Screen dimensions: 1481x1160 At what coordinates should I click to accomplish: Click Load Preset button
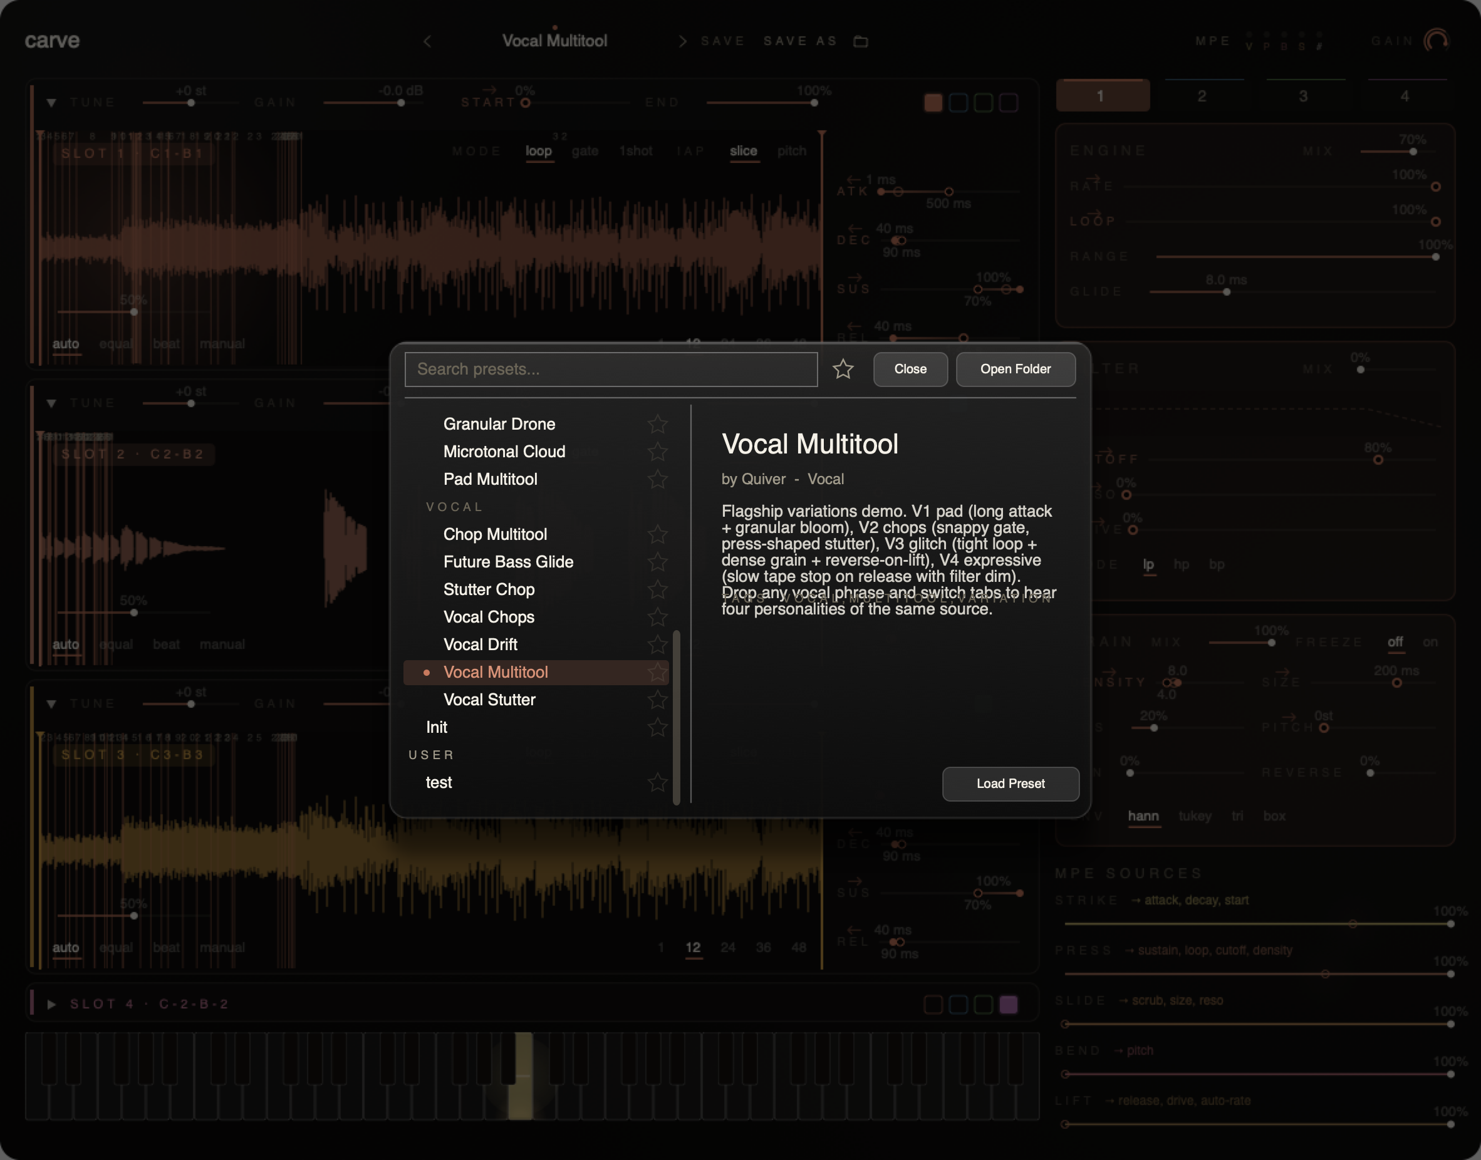[1011, 784]
